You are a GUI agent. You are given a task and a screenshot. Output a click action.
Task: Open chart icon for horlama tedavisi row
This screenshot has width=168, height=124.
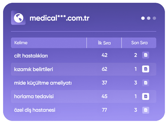click(x=145, y=96)
